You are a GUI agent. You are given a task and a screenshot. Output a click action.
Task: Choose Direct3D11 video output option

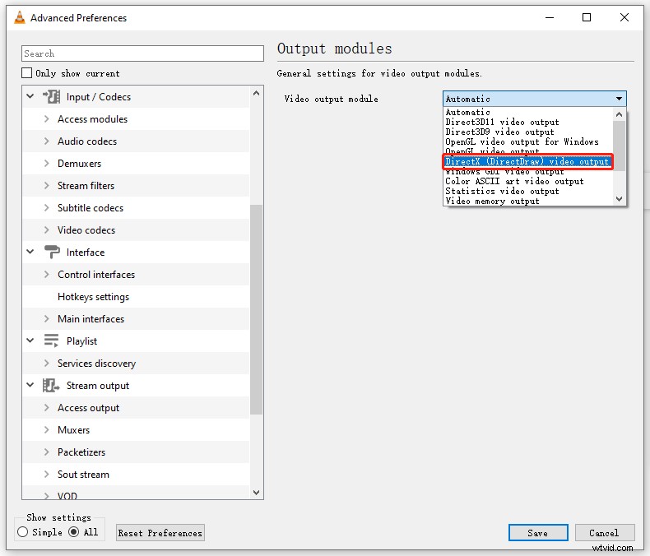pos(502,123)
